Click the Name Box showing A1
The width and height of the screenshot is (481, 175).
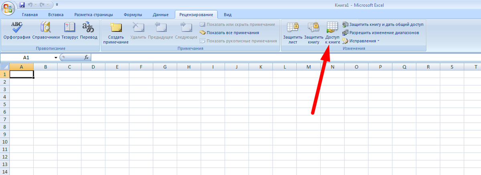[26, 58]
